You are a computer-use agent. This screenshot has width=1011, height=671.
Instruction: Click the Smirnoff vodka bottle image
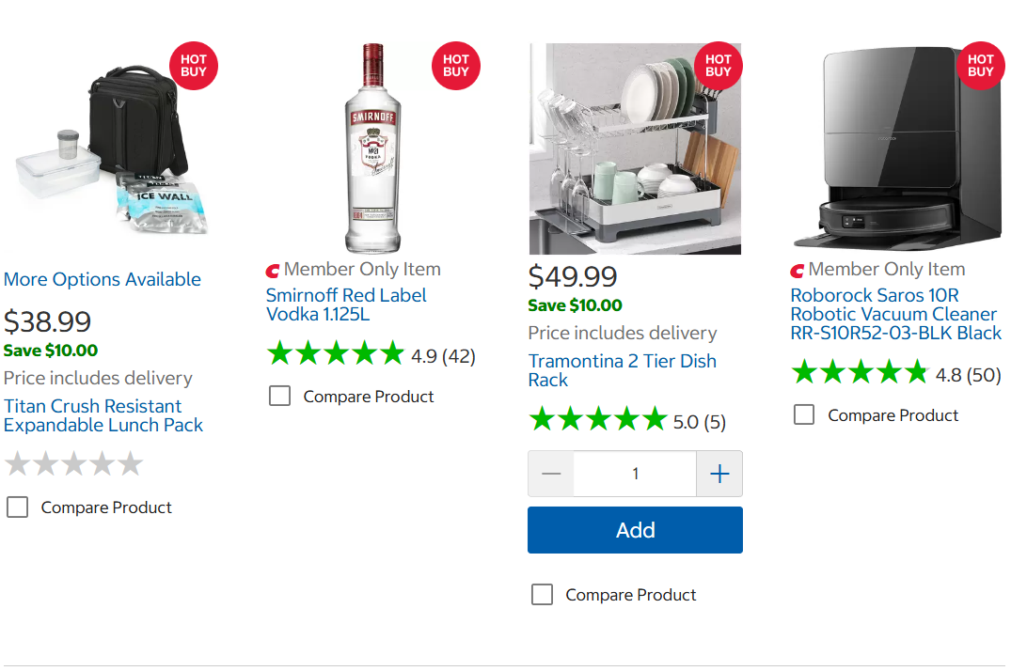coord(372,148)
